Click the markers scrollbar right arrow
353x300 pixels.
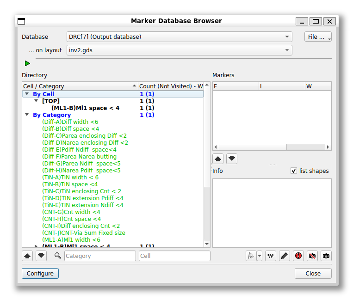[x=328, y=147]
